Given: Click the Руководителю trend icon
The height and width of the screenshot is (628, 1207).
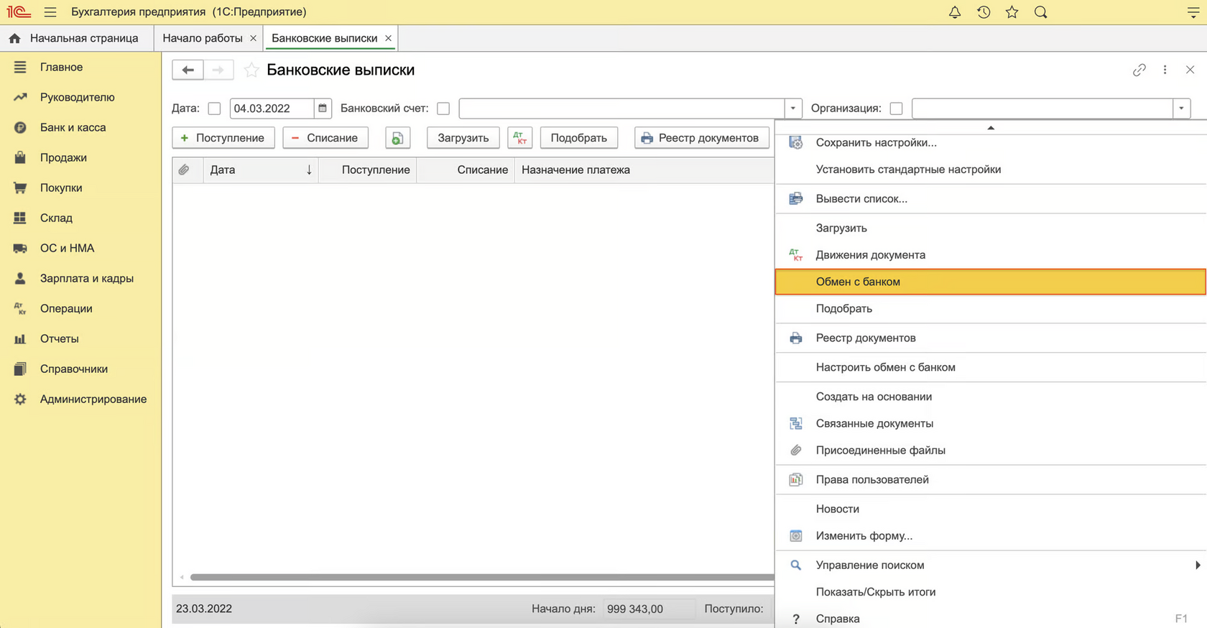Looking at the screenshot, I should (x=20, y=97).
